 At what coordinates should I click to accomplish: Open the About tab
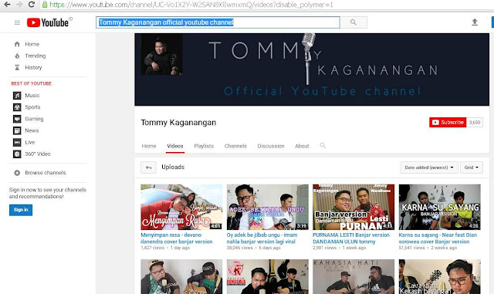[302, 146]
